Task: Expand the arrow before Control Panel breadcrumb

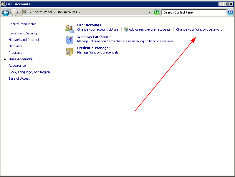Action: click(30, 12)
